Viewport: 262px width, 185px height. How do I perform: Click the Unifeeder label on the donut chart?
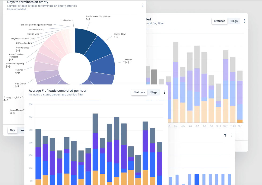pos(66,20)
